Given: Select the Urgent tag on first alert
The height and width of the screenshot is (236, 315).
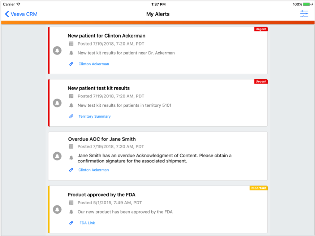Looking at the screenshot, I should (x=261, y=29).
